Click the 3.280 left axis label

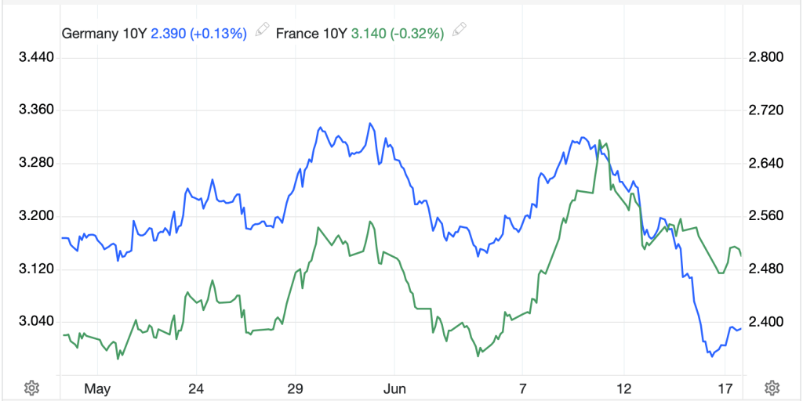click(x=35, y=163)
